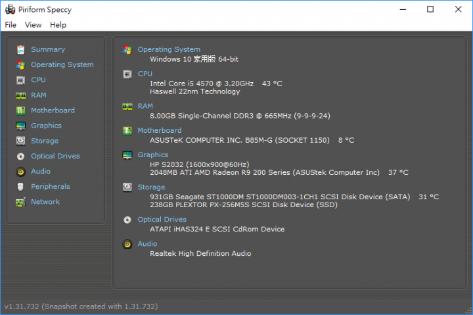Click the Graphics monitor icon in sidebar
473x315 pixels.
pyautogui.click(x=20, y=126)
